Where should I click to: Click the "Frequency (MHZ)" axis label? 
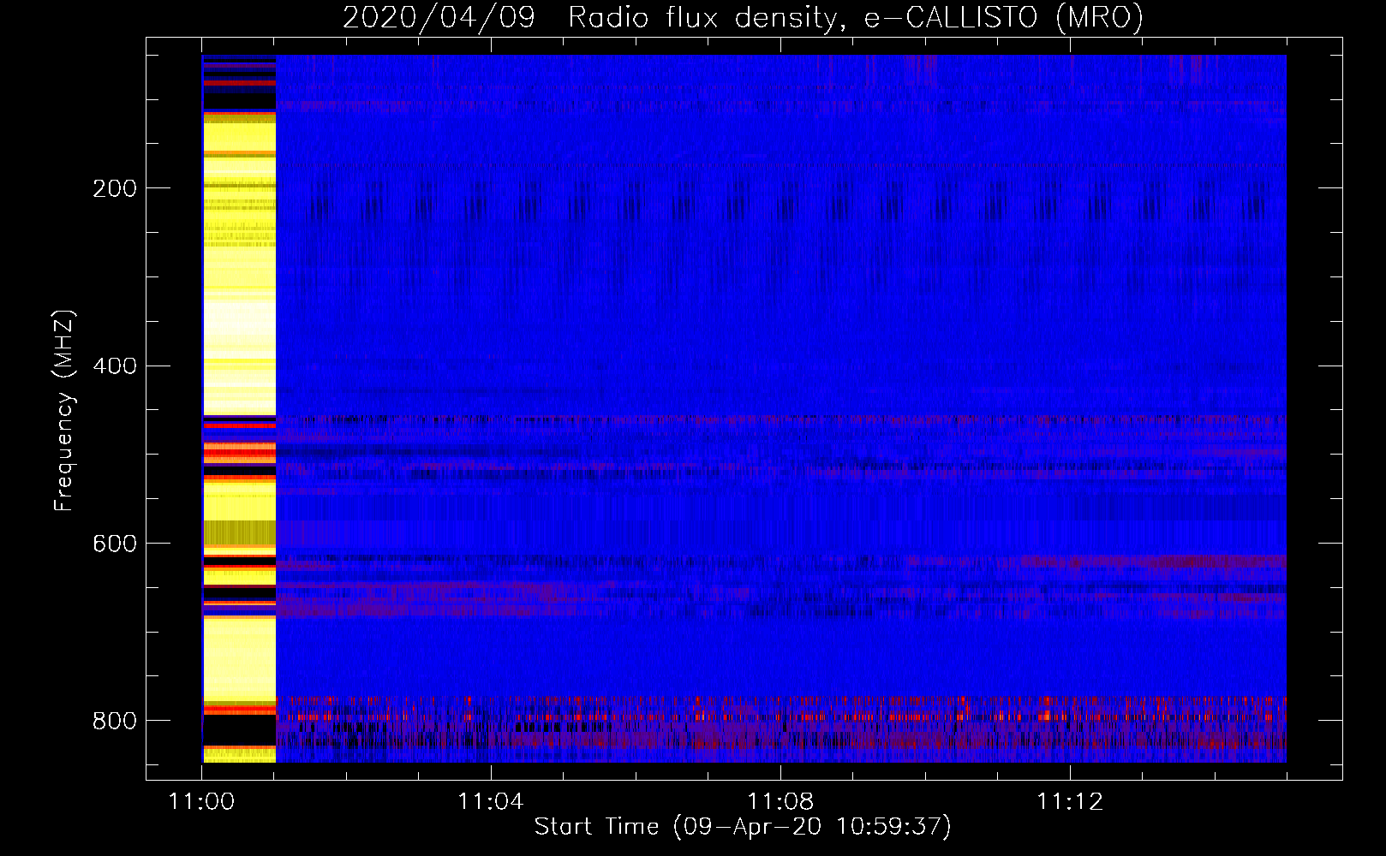click(x=64, y=411)
